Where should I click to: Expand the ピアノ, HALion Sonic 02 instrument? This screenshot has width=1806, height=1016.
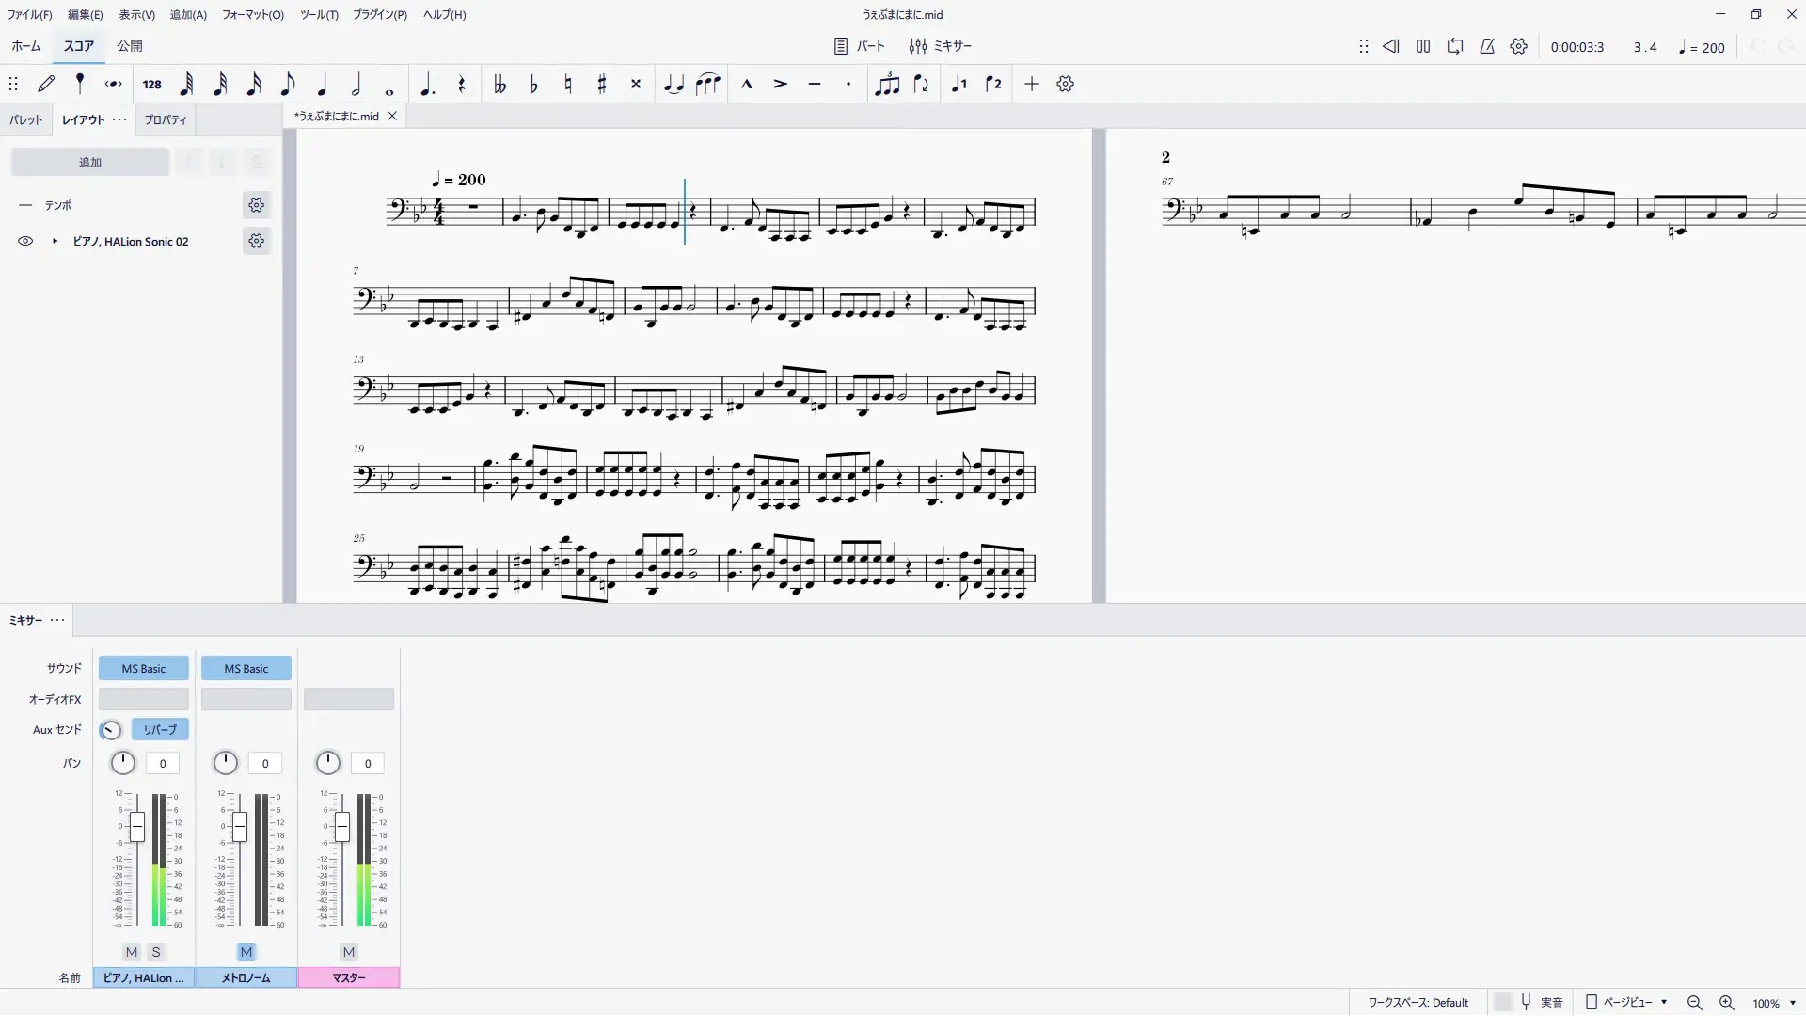point(55,242)
